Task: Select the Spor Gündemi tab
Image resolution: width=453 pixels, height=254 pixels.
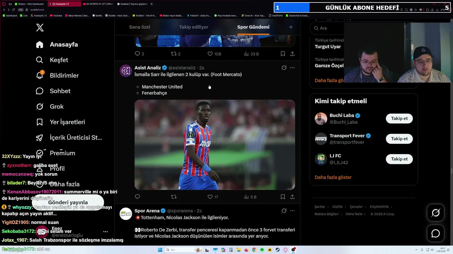Action: [253, 27]
